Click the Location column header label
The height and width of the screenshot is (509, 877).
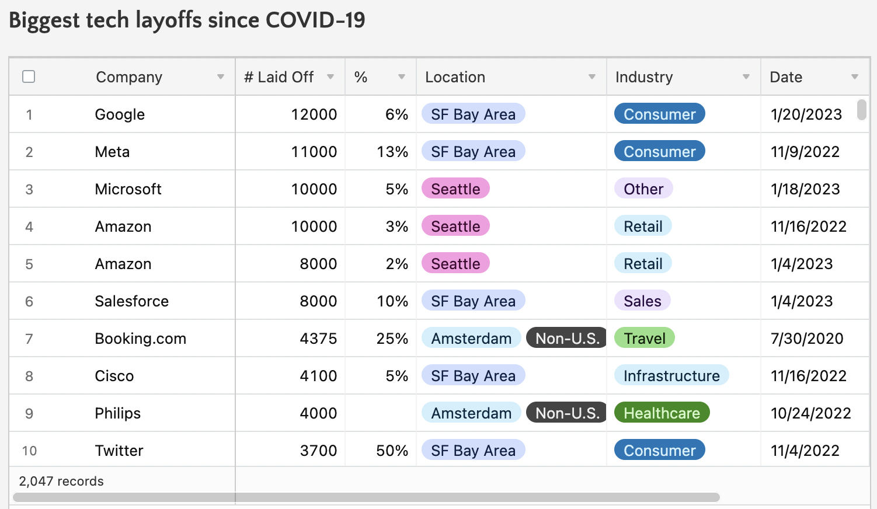tap(455, 77)
